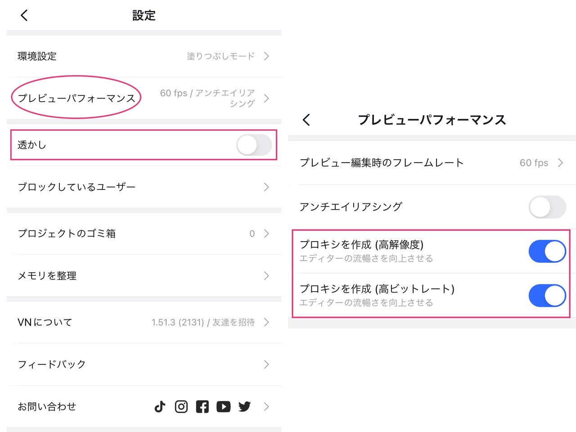The width and height of the screenshot is (576, 432).
Task: Enable the アンチエイリアシング switch
Action: click(x=547, y=207)
